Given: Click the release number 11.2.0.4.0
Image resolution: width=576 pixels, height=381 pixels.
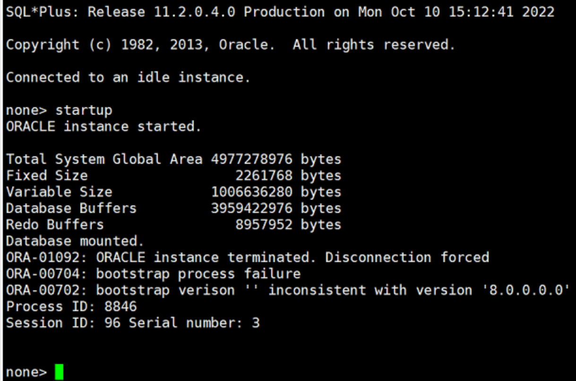Looking at the screenshot, I should coord(194,12).
